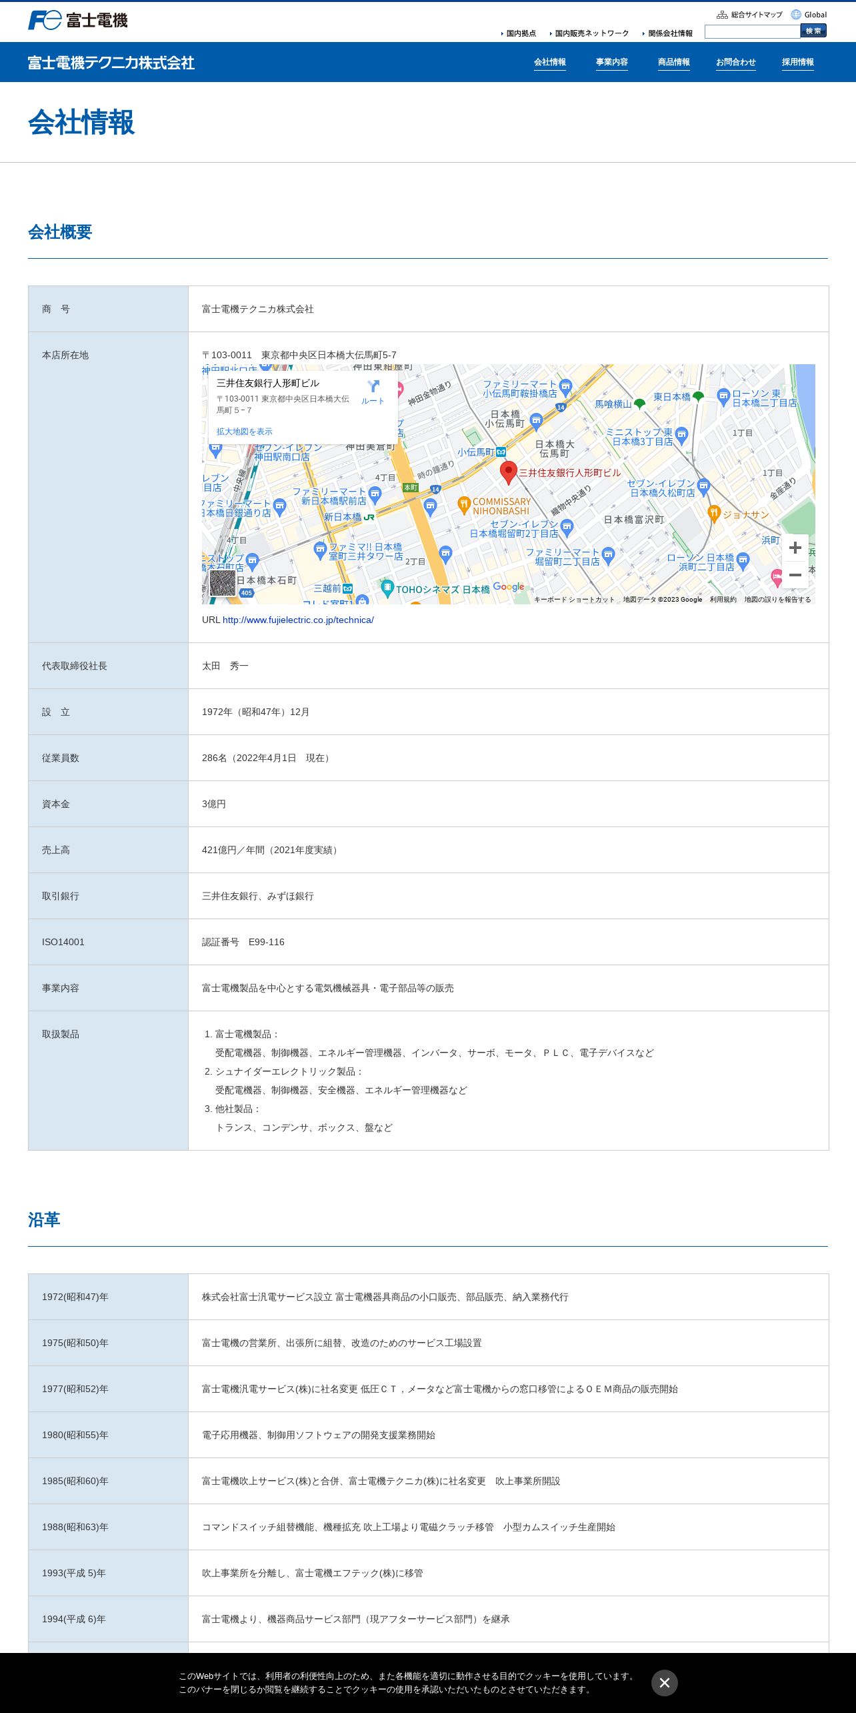The width and height of the screenshot is (856, 1713).
Task: Click the 東日本橋 station green icon
Action: 698,397
